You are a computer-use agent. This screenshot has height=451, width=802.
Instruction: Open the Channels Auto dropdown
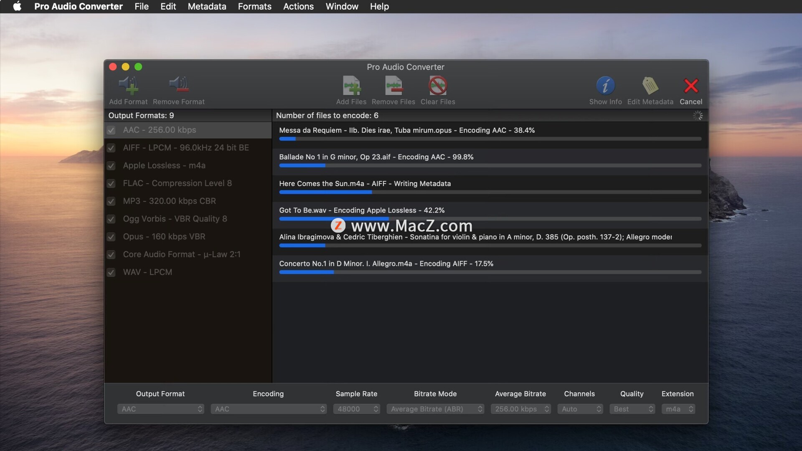pyautogui.click(x=580, y=409)
